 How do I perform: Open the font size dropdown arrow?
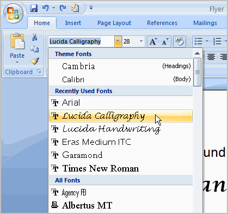pos(141,41)
